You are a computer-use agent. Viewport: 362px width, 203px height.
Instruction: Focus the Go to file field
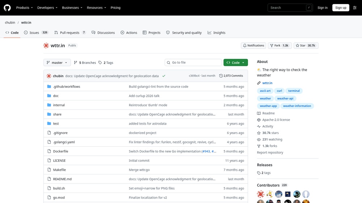click(193, 62)
